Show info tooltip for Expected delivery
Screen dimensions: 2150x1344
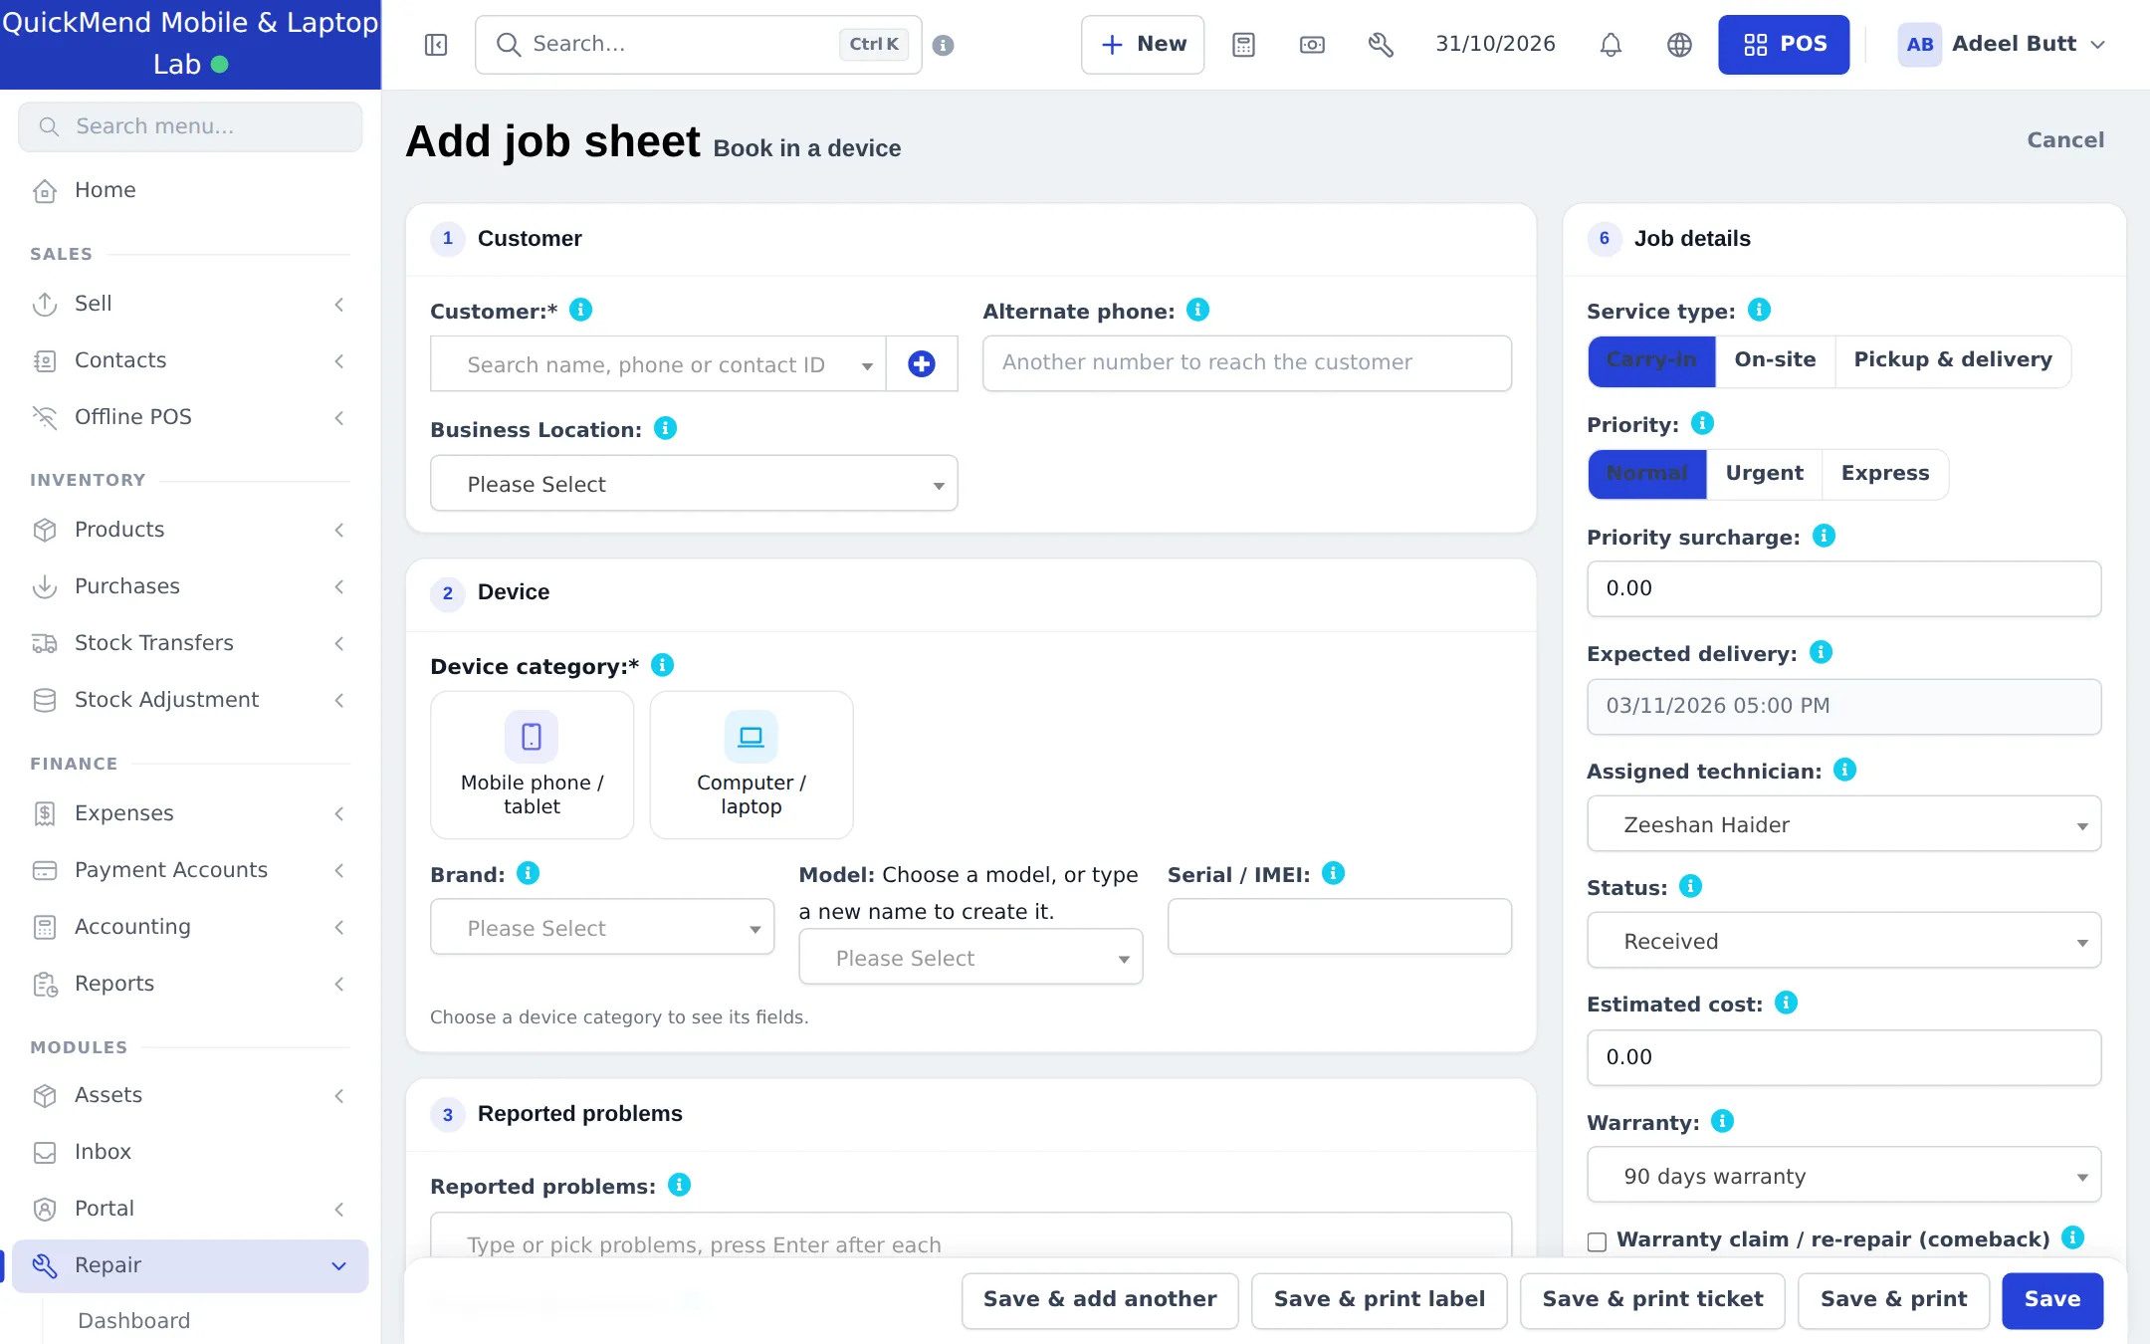1821,652
